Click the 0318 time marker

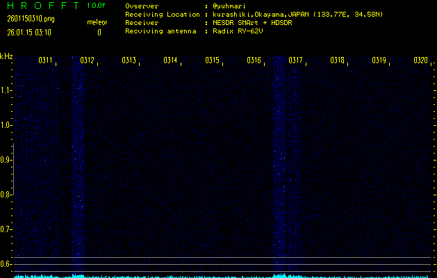click(337, 60)
